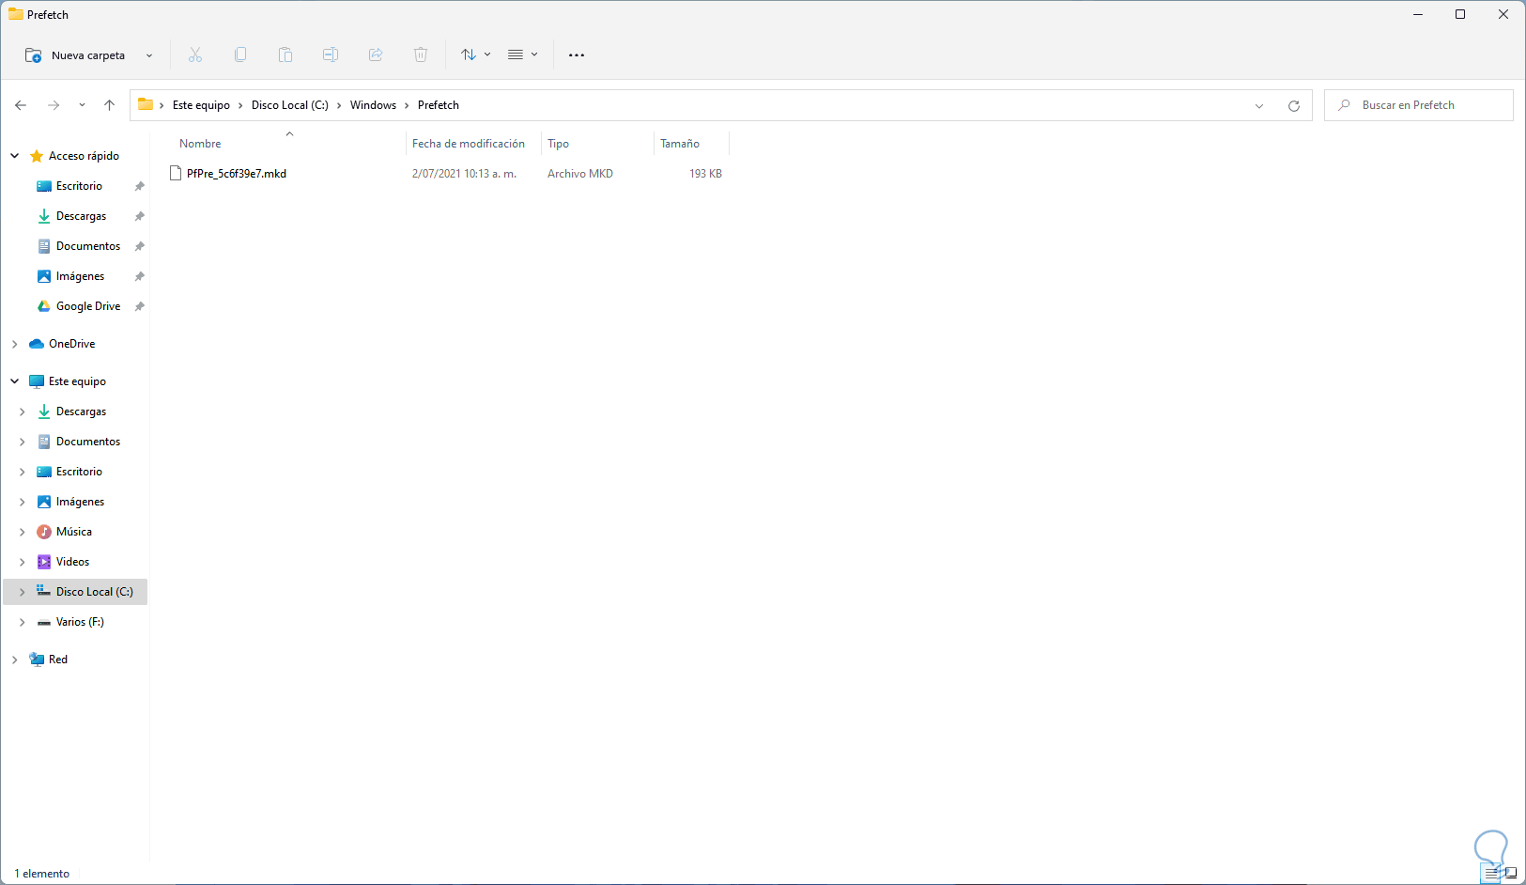Expand address bar history dropdown
1526x885 pixels.
[x=1259, y=106]
